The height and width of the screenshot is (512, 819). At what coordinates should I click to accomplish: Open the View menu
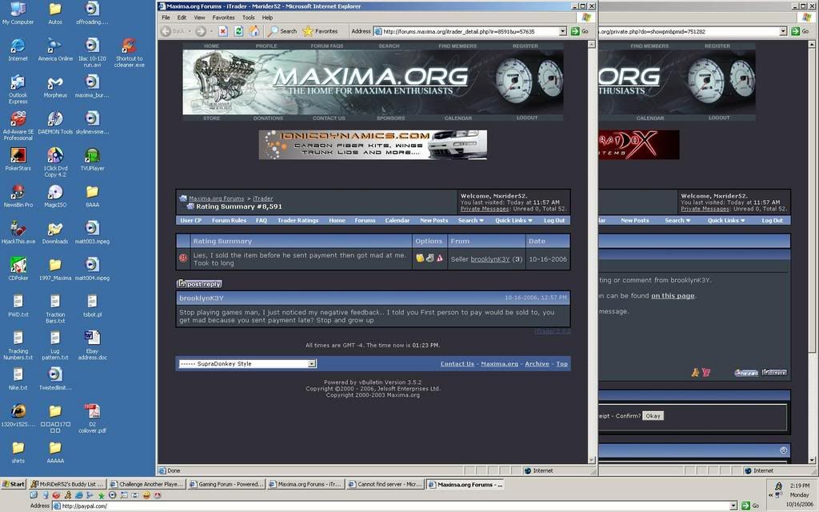(199, 18)
